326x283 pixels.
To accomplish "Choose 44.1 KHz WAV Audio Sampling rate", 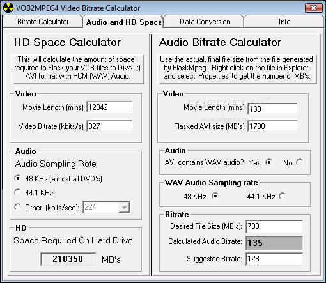I will pyautogui.click(x=283, y=196).
